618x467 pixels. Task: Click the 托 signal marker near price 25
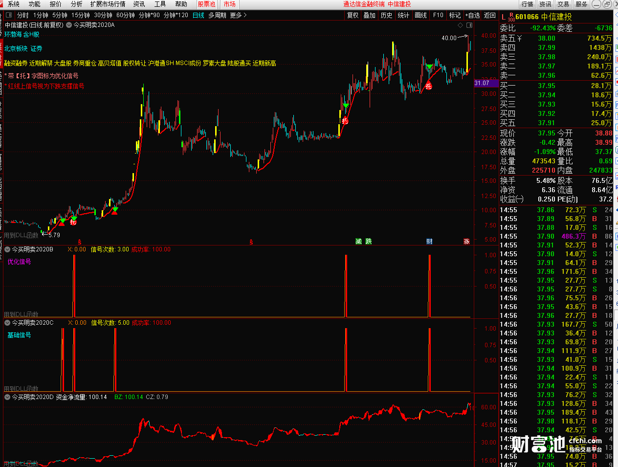(345, 121)
